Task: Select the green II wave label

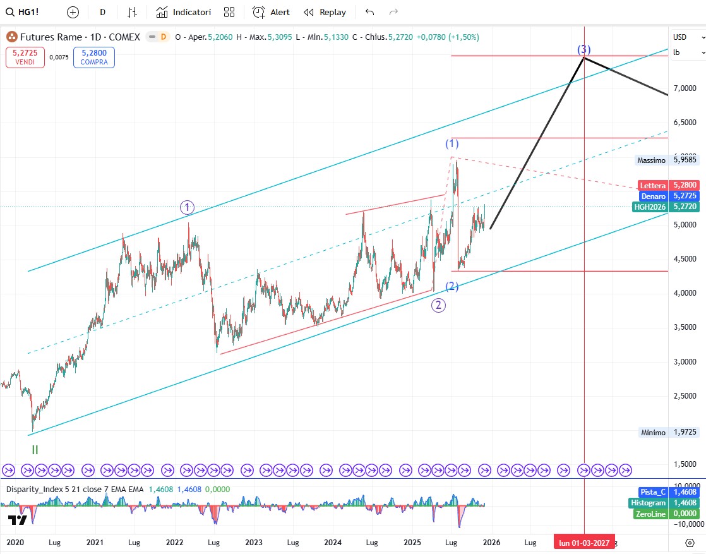Action: pos(35,450)
